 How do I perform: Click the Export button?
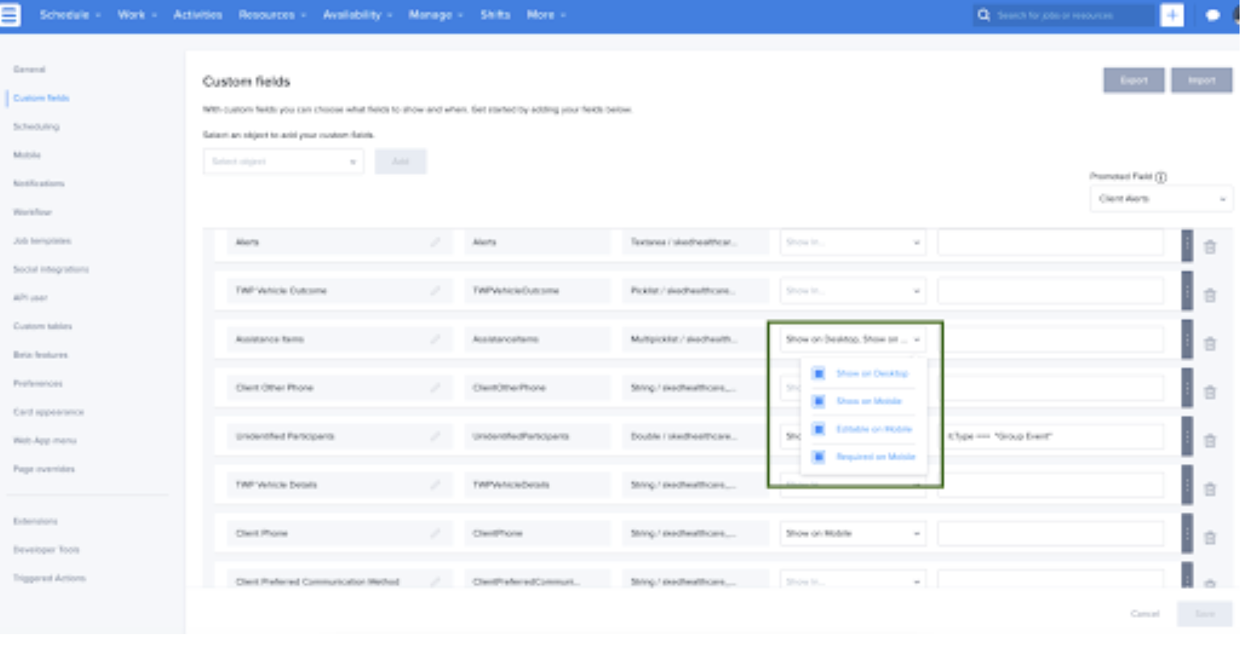pyautogui.click(x=1134, y=80)
